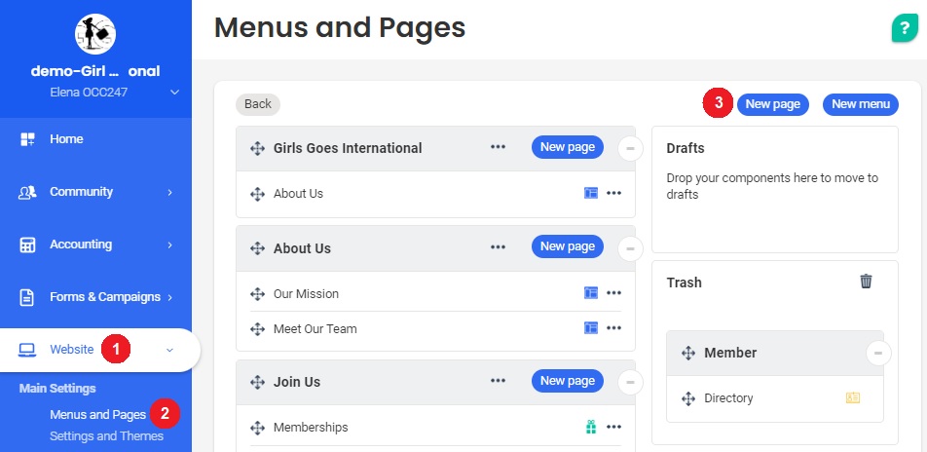This screenshot has height=452, width=927.
Task: Open the three-dot options for the About Us page row
Action: pos(613,193)
